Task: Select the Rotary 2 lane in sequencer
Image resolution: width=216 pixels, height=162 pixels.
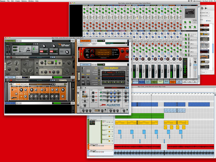Action: 108,136
